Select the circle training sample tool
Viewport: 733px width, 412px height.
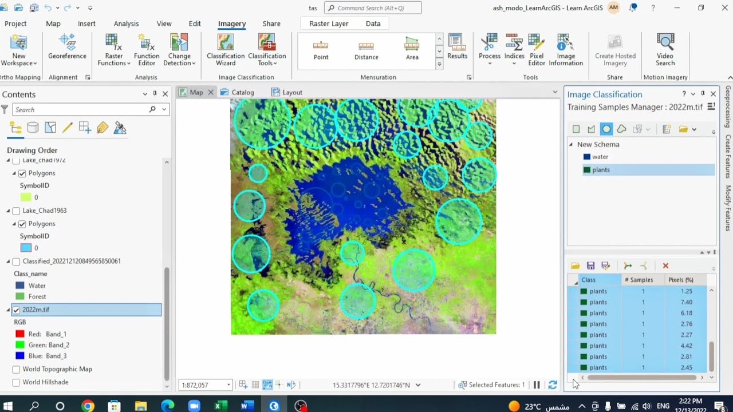click(x=606, y=129)
